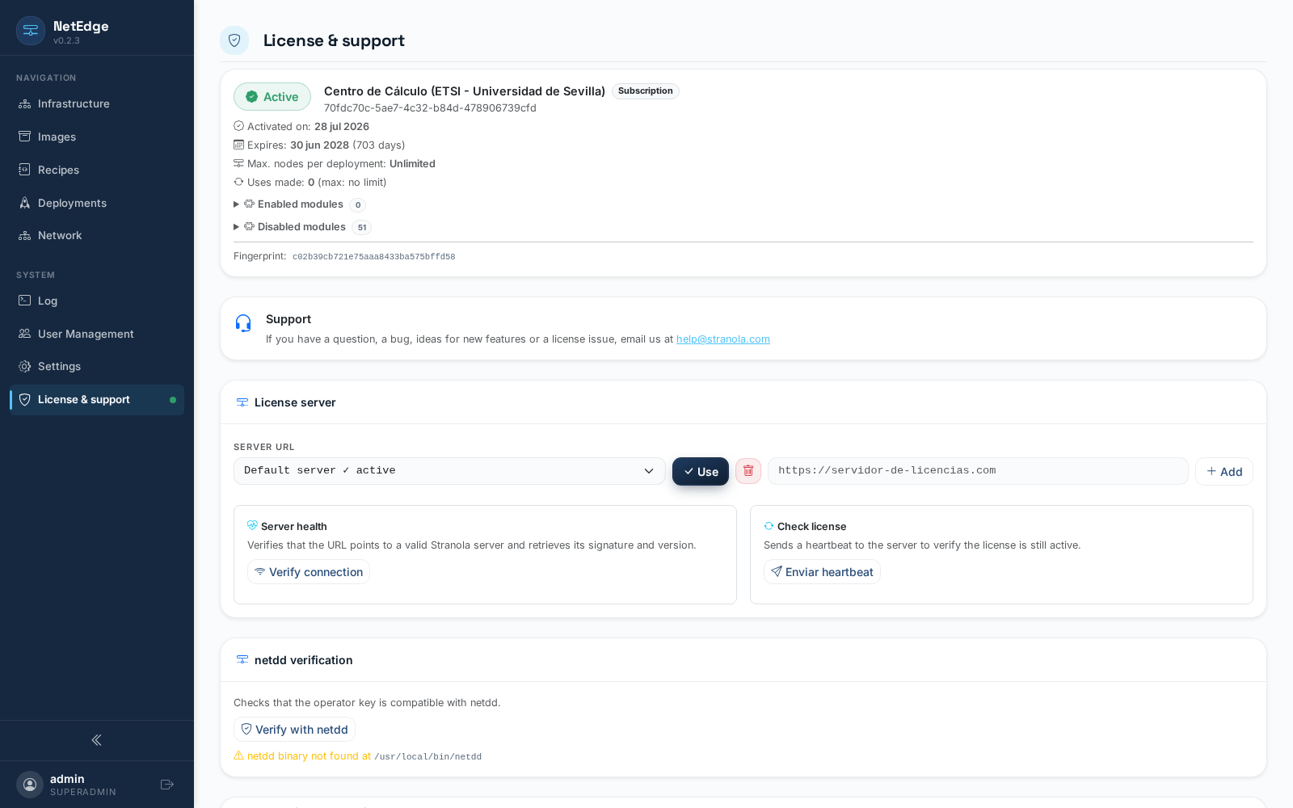The height and width of the screenshot is (808, 1293).
Task: Click the Active license status badge
Action: tap(272, 97)
